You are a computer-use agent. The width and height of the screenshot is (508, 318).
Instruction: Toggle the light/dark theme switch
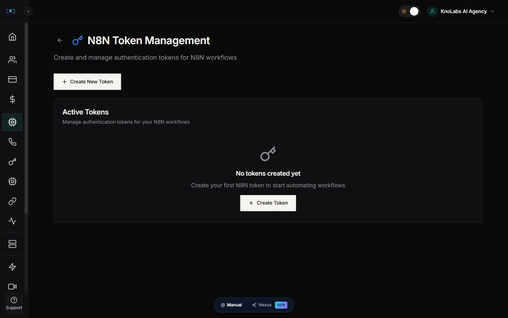410,11
